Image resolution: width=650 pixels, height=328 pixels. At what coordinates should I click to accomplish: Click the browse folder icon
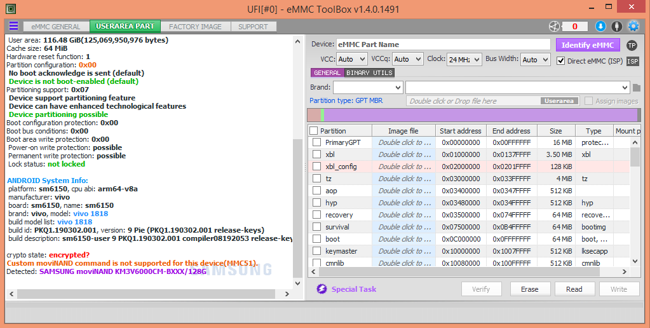click(637, 88)
